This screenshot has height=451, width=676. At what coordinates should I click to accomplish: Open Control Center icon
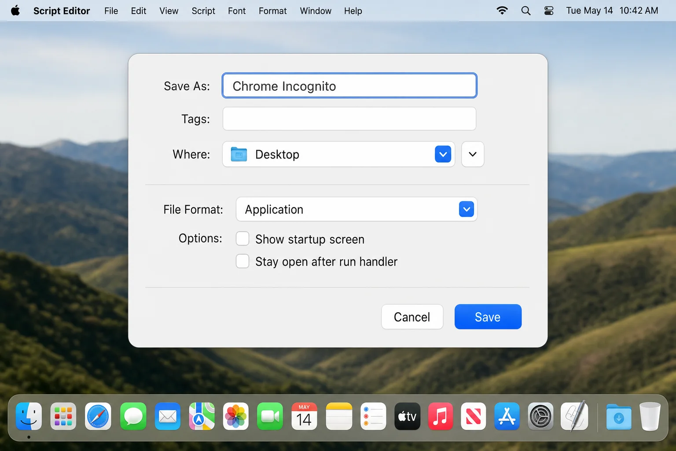[549, 11]
